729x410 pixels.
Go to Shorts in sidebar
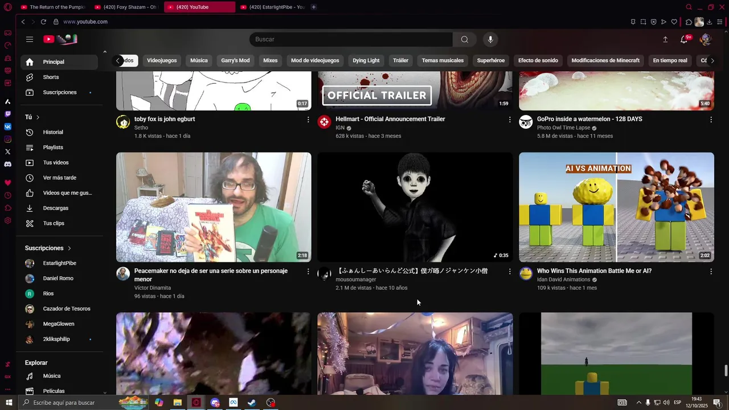(x=59, y=77)
